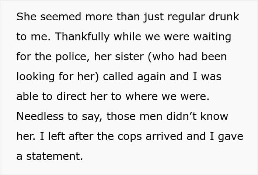Click the word "waiting"
Image resolution: width=258 pixels, height=175 pixels.
(212, 37)
